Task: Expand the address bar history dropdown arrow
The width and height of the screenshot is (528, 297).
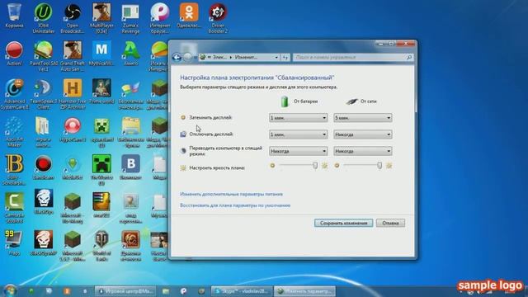Action: click(276, 58)
